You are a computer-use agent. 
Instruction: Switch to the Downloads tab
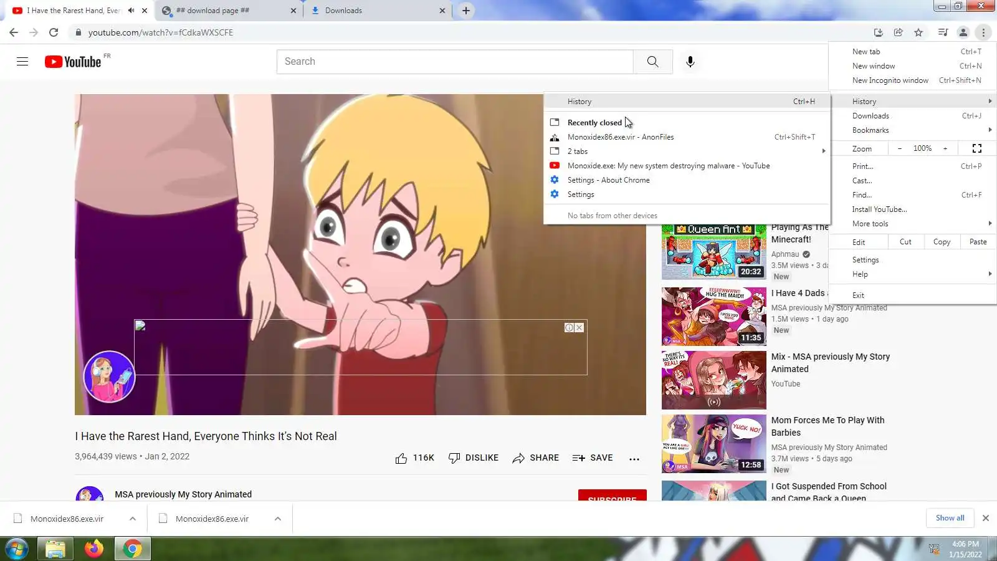coord(378,11)
